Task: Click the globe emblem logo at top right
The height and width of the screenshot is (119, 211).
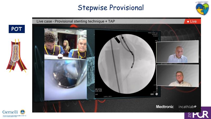Action: pyautogui.click(x=202, y=8)
